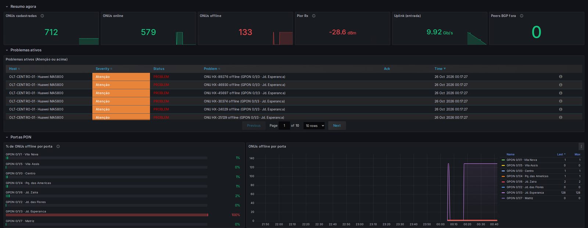
Task: Click the Status column header
Action: coord(159,69)
